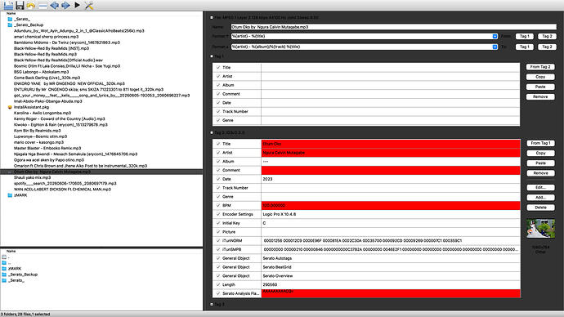Click the _Serato_Backup folder icon in file list
The width and height of the screenshot is (564, 317).
[10, 25]
